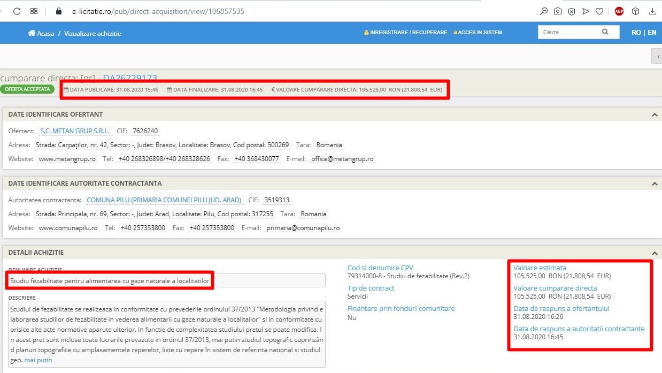
Task: Click website www.comunapilu.ro
Action: tap(68, 228)
